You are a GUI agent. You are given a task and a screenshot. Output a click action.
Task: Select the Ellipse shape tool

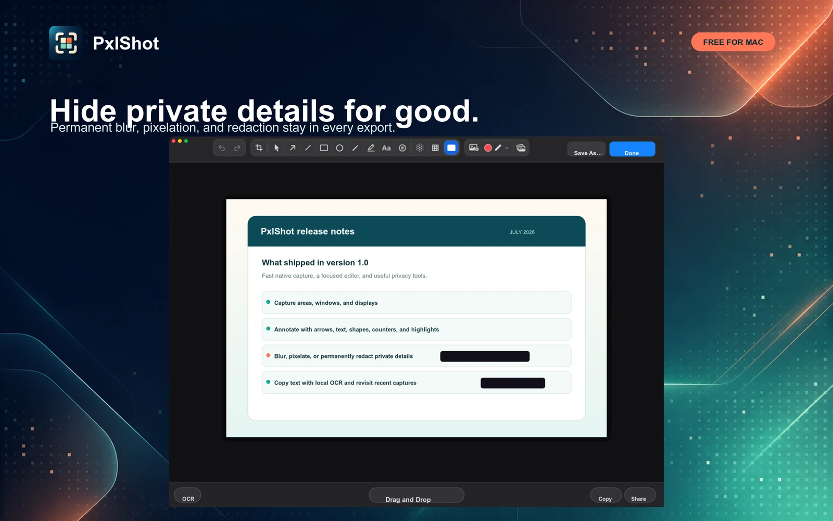(x=339, y=148)
